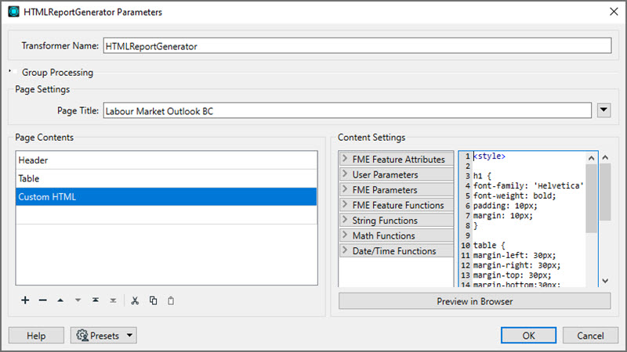Paste content item from clipboard
This screenshot has height=352, width=627.
(x=171, y=300)
